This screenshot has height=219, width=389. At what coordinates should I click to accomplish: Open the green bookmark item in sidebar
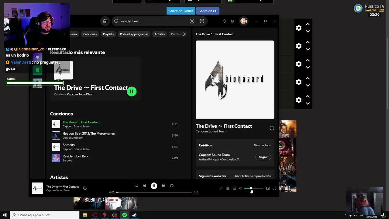point(37,70)
